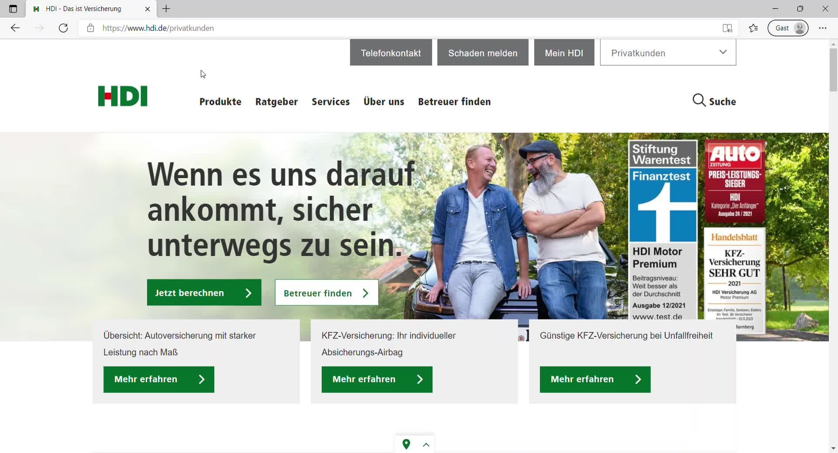This screenshot has width=838, height=453.
Task: Open the Ratgeber menu
Action: (276, 101)
